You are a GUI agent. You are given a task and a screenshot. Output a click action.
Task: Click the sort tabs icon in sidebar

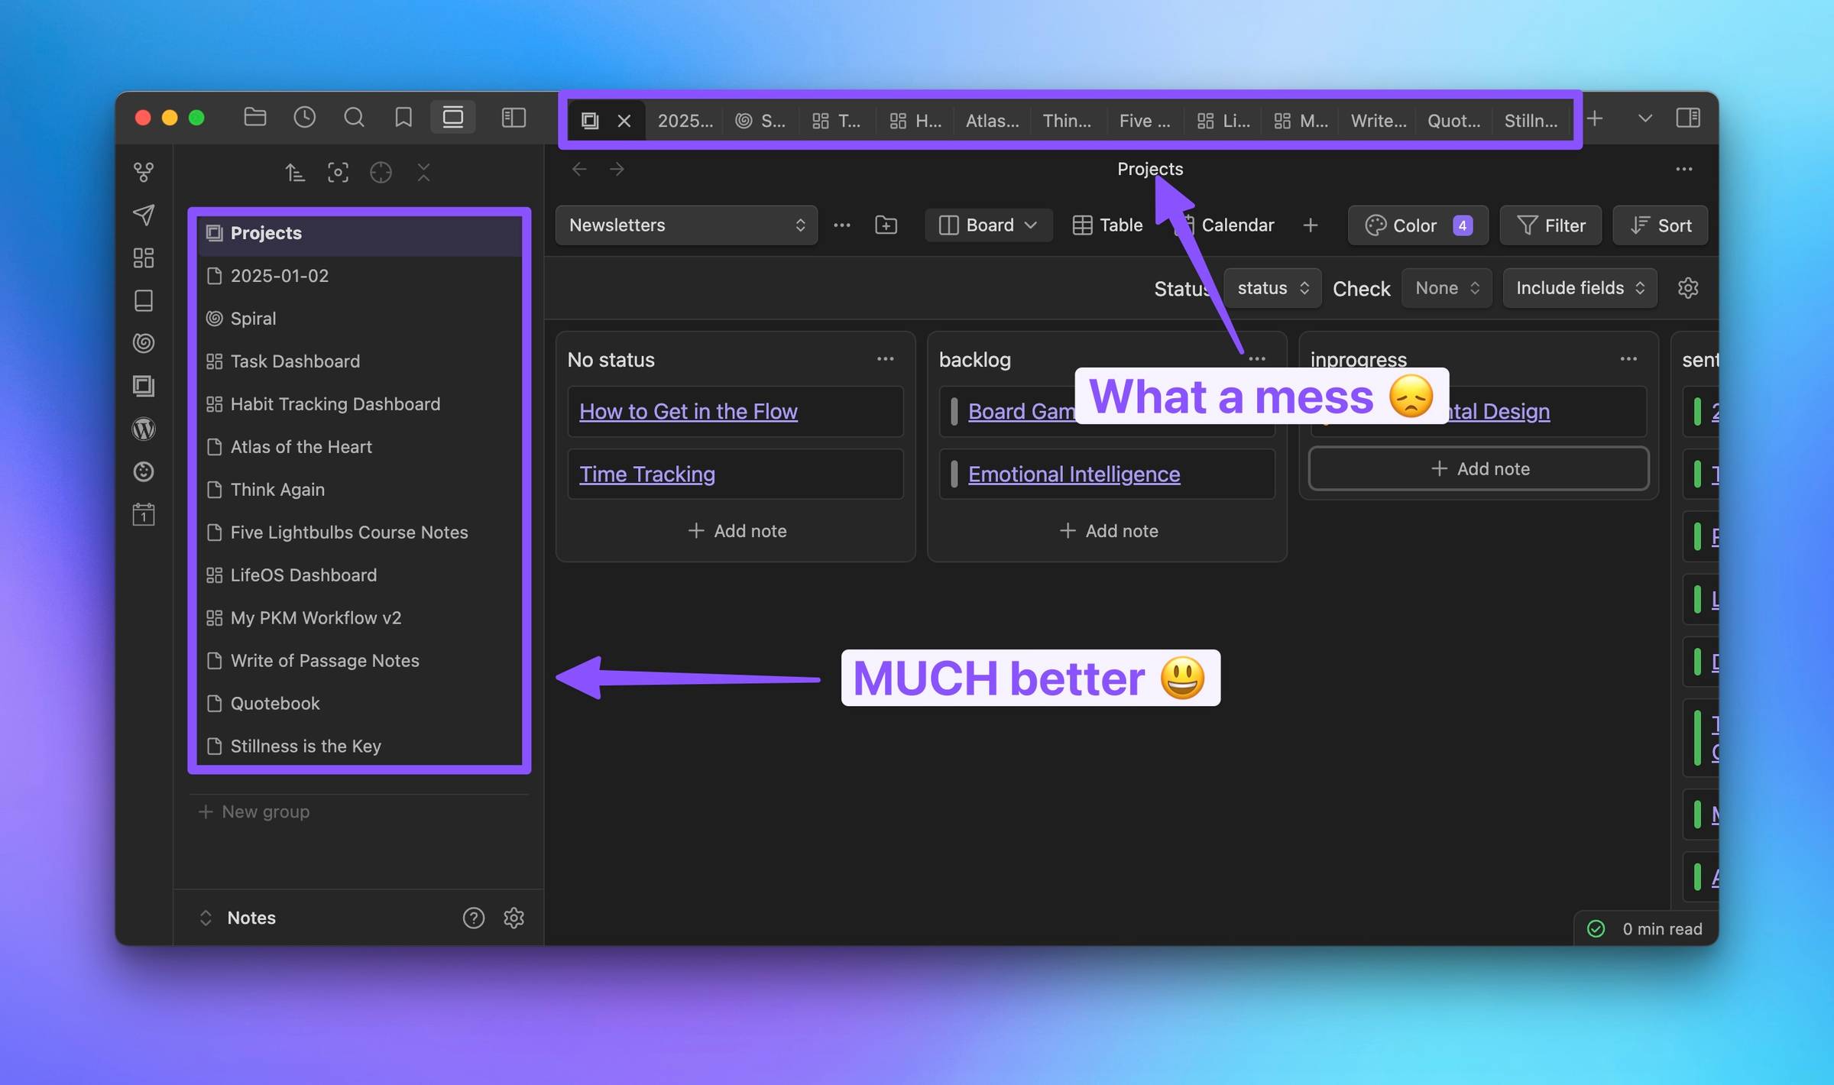click(295, 173)
